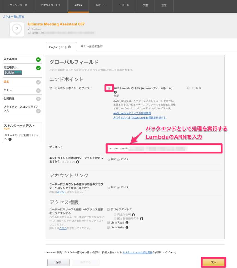Click the skill title Ultimate Meeting Assistant 007
The width and height of the screenshot is (237, 268).
[x=56, y=24]
